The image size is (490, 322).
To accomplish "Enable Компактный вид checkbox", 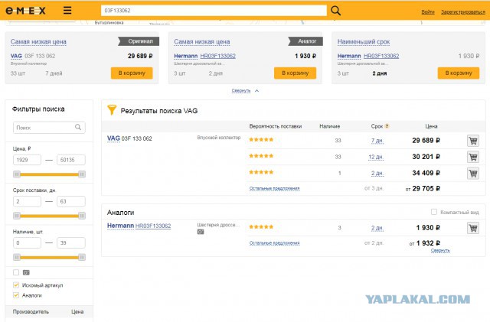I will tap(434, 212).
